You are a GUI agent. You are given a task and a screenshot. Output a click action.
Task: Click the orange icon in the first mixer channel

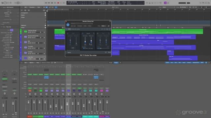point(30,90)
